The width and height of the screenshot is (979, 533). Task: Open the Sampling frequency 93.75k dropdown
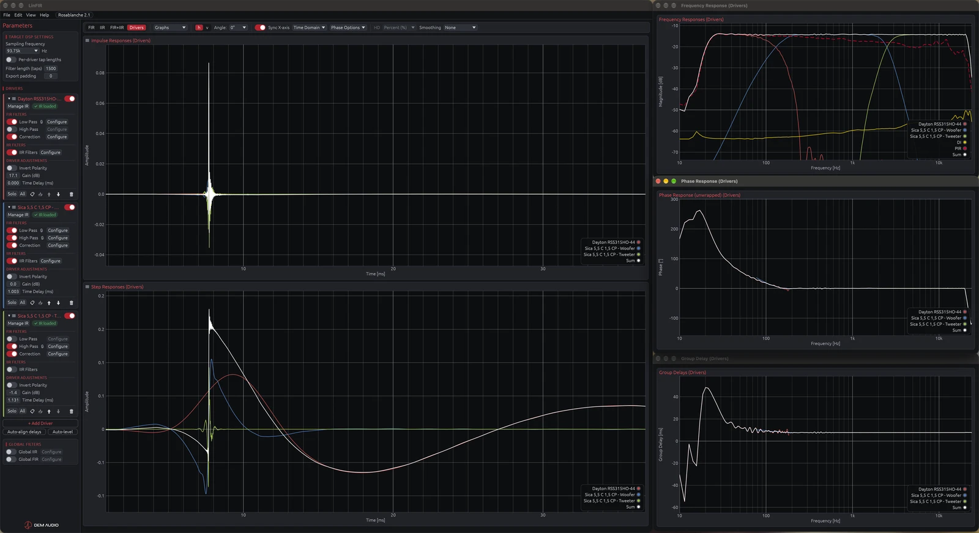tap(23, 51)
